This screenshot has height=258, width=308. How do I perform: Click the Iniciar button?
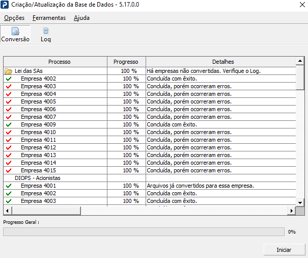pyautogui.click(x=284, y=250)
